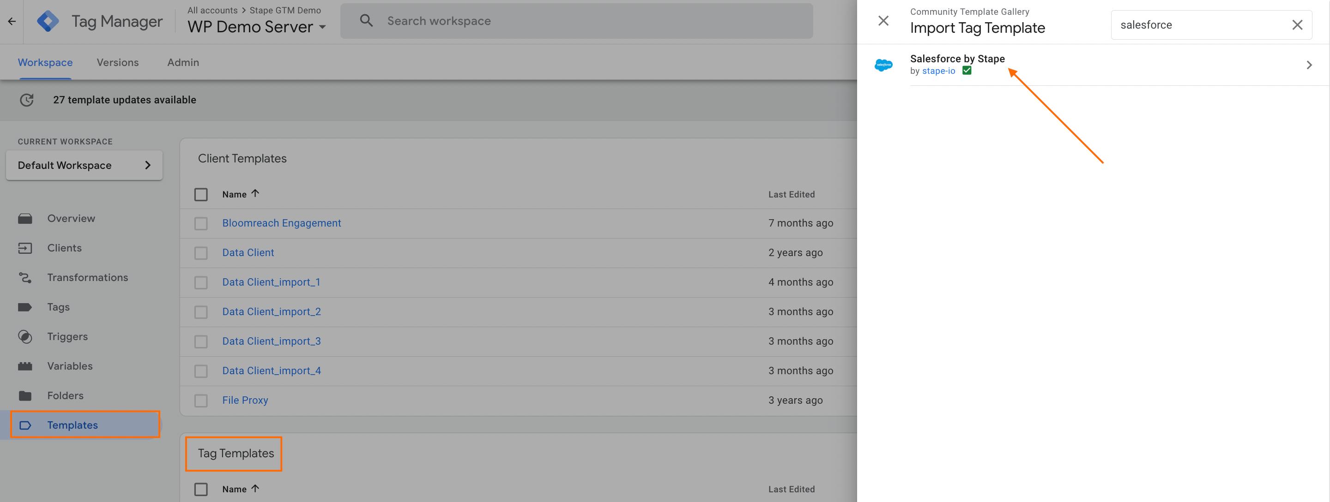Open Variables in the sidebar
The image size is (1330, 502).
(70, 366)
